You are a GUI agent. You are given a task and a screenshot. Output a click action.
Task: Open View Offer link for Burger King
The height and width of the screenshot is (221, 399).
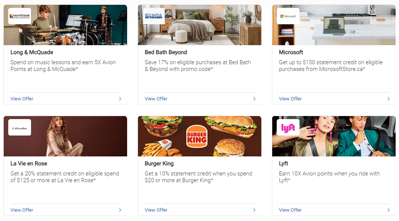156,210
